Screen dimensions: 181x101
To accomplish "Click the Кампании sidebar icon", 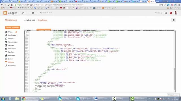I will point(6,56).
